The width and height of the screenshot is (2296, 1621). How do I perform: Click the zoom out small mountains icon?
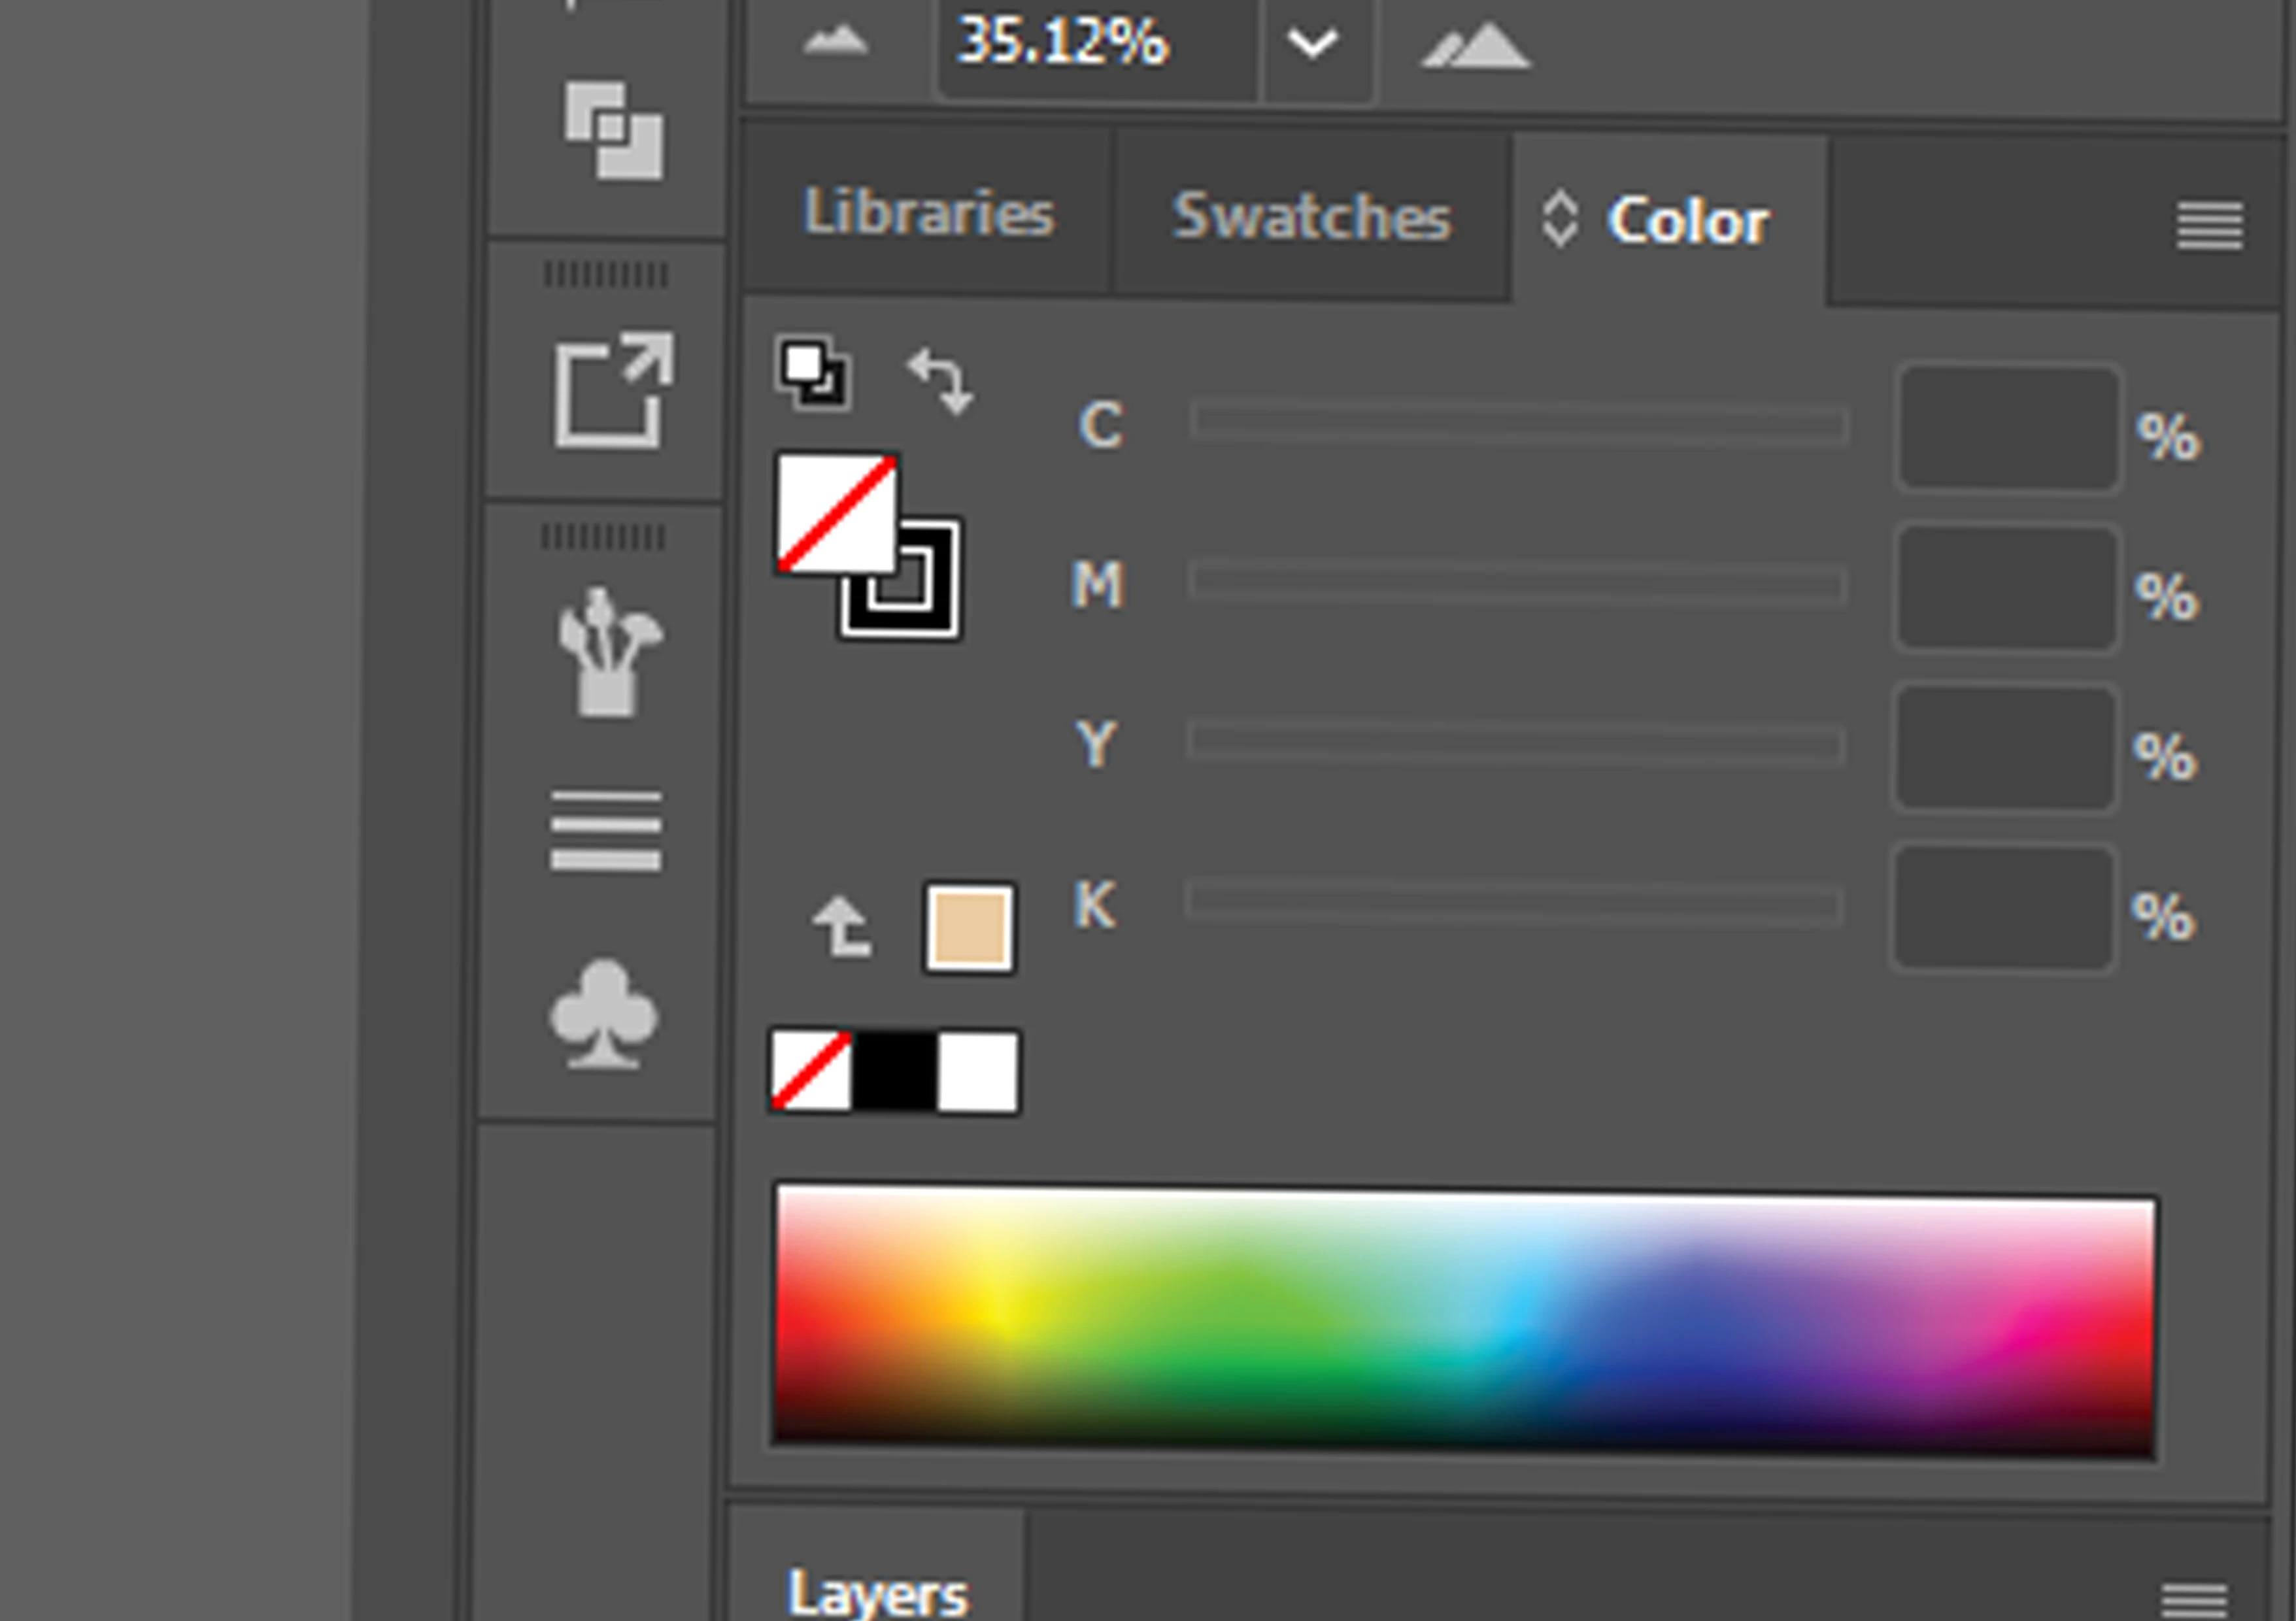[836, 41]
